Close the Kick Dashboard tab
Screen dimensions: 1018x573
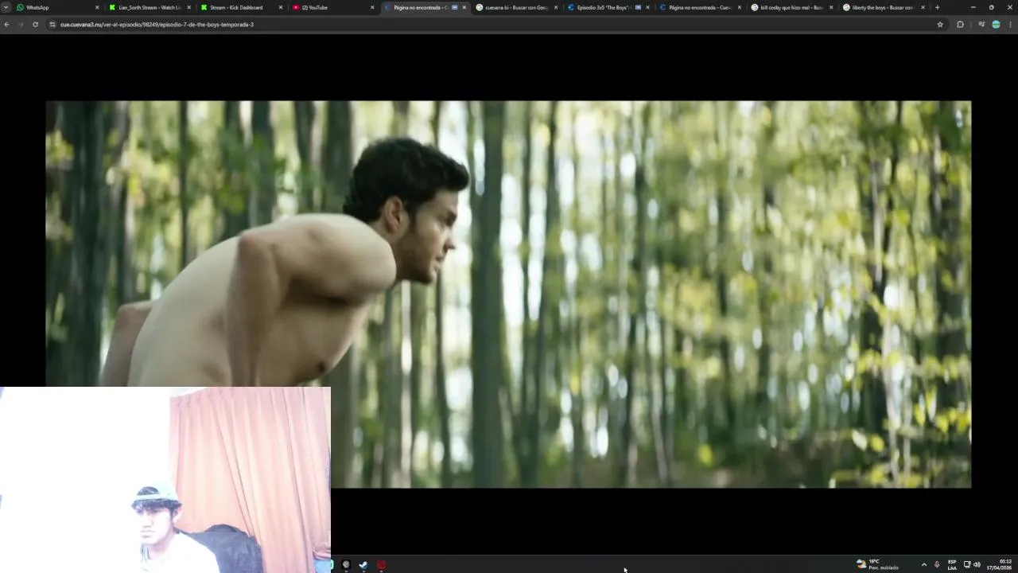[280, 7]
